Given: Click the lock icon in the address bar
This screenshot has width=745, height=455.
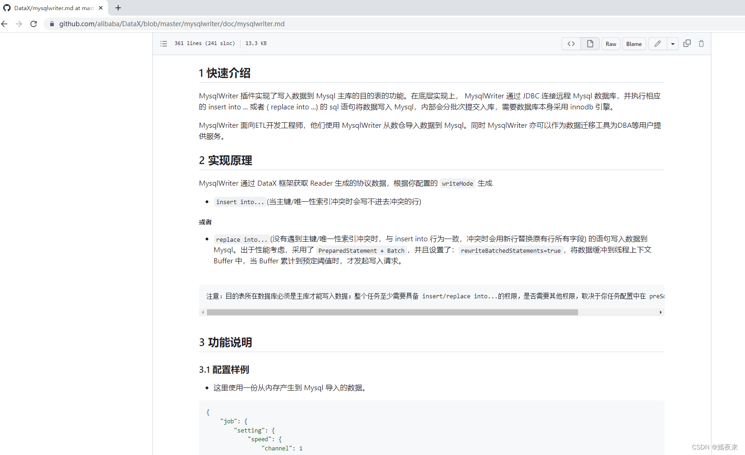Looking at the screenshot, I should pyautogui.click(x=52, y=24).
